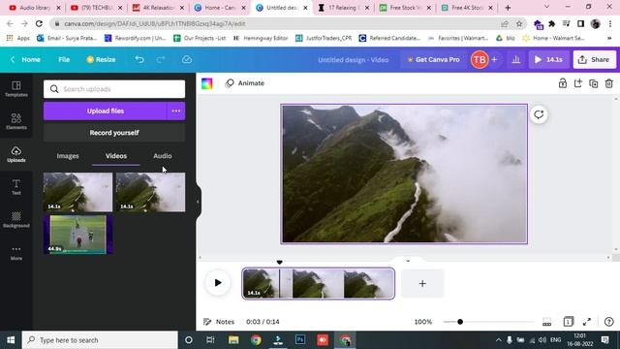
Task: Switch to the Videos tab
Action: pyautogui.click(x=116, y=156)
